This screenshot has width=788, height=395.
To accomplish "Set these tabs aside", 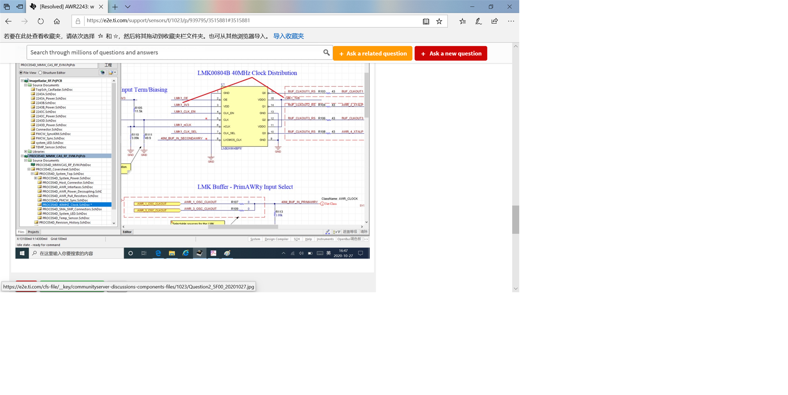I will point(20,6).
